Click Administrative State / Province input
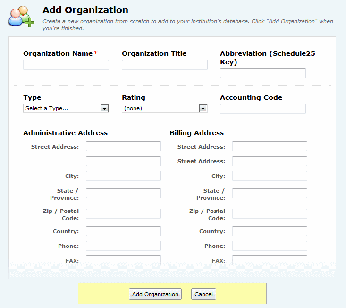 (123, 194)
